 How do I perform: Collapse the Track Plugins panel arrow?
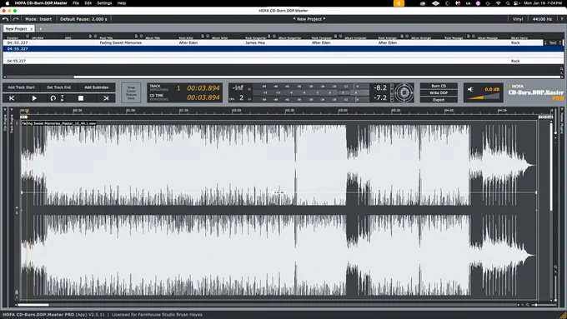coord(12,109)
